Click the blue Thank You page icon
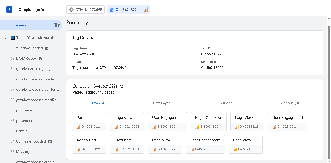 tap(13, 38)
